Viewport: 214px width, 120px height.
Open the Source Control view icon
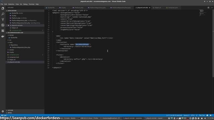coord(3,20)
